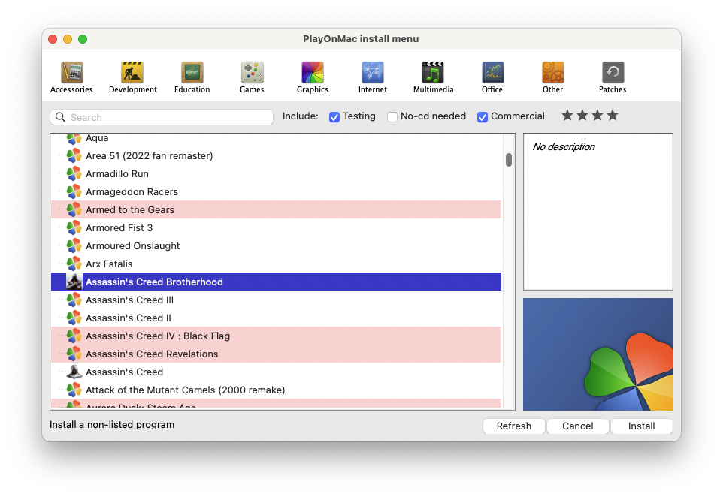Select Assassin's Creed Brotherhood entry

[x=276, y=282]
